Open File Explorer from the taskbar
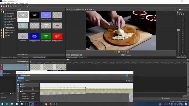Viewport: 189px width, 106px height. click(12, 104)
